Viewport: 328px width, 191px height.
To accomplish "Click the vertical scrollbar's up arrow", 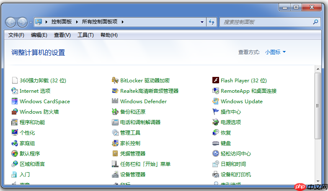I will pos(318,69).
